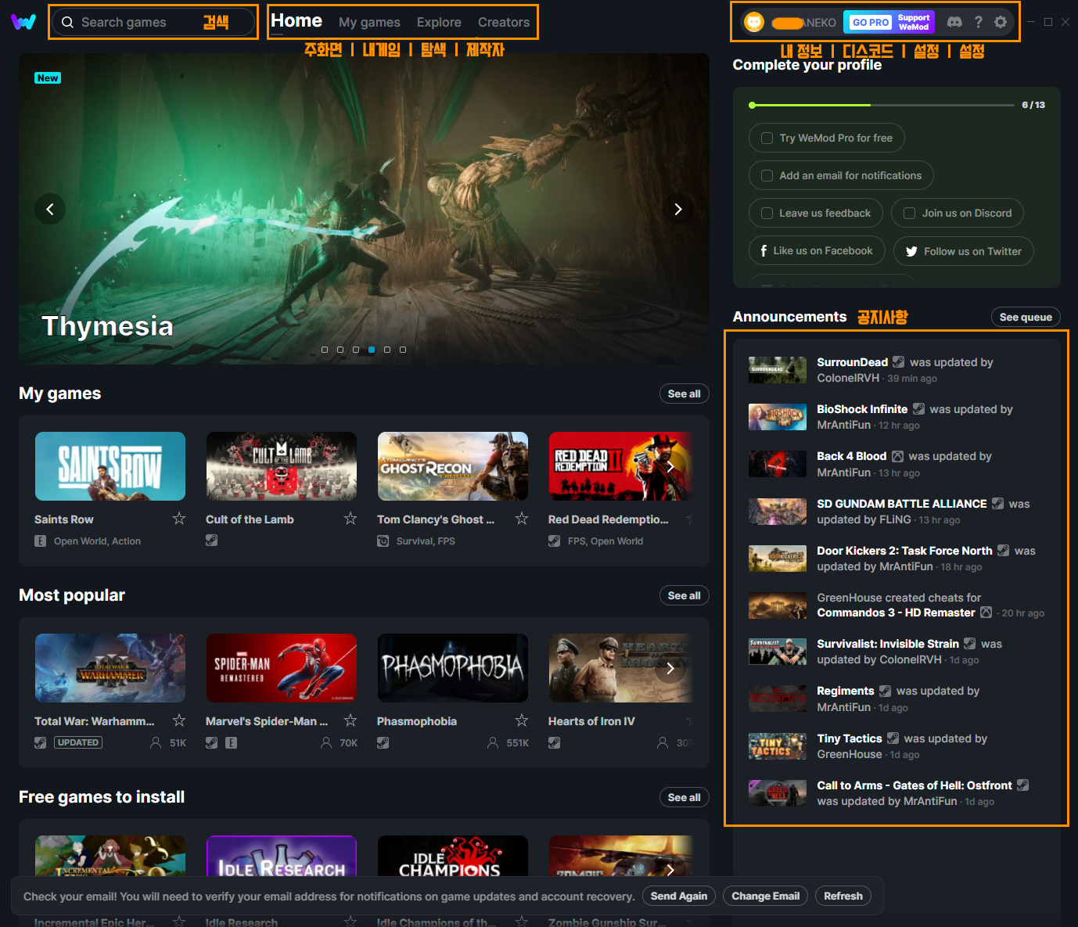Screen dimensions: 1078x927
Task: See all My games
Action: point(685,393)
